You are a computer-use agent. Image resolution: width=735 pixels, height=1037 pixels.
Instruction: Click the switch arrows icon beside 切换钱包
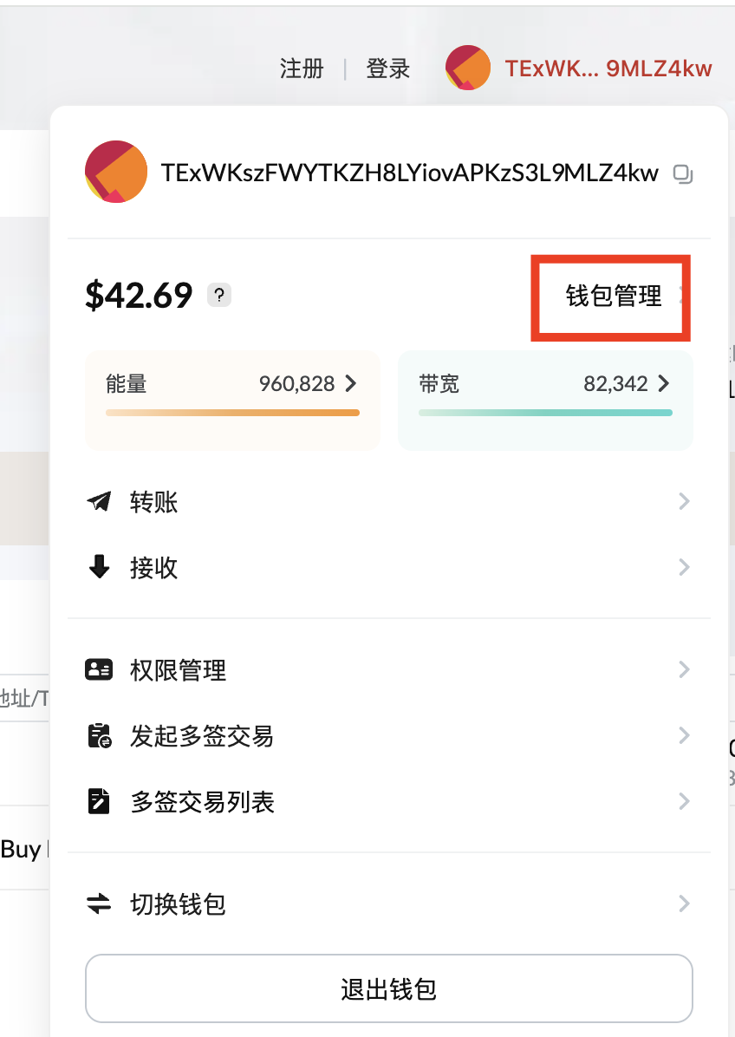tap(99, 903)
